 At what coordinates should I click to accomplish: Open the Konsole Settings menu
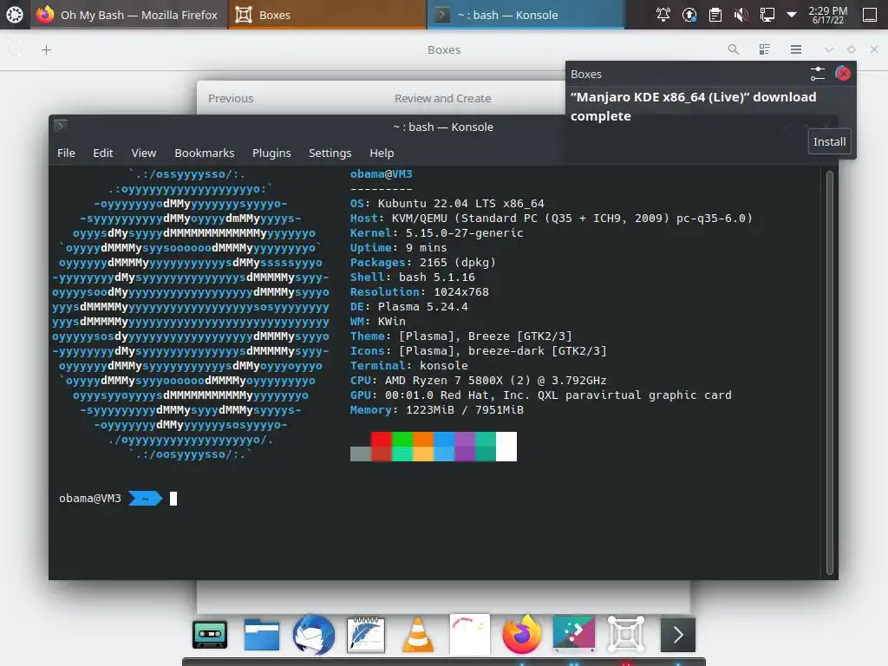point(330,153)
